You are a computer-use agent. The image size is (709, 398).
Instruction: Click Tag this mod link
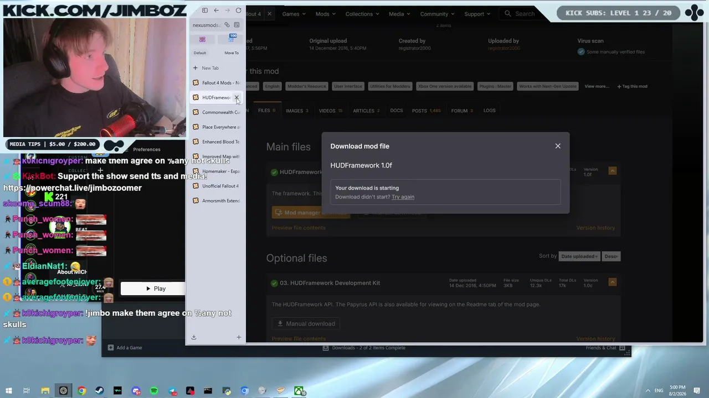coord(632,86)
